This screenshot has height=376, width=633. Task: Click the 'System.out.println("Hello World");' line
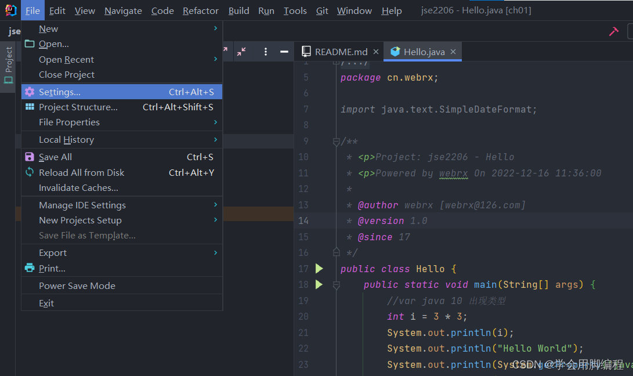point(485,349)
